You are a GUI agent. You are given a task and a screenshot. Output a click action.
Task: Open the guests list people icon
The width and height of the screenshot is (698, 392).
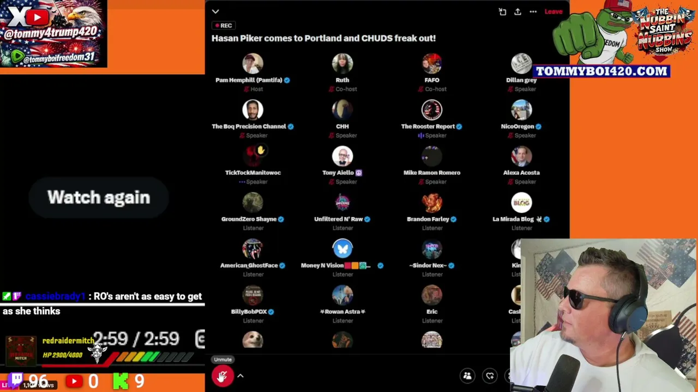(x=467, y=376)
